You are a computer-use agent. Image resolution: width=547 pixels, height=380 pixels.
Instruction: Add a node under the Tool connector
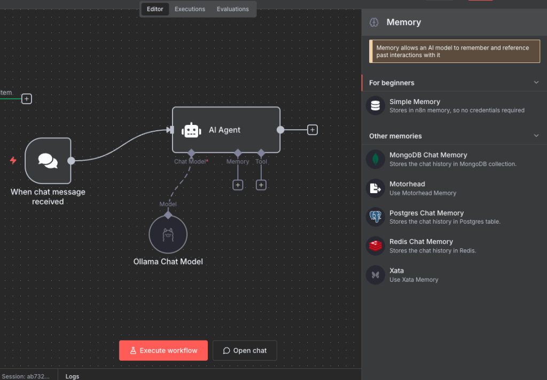pyautogui.click(x=261, y=185)
